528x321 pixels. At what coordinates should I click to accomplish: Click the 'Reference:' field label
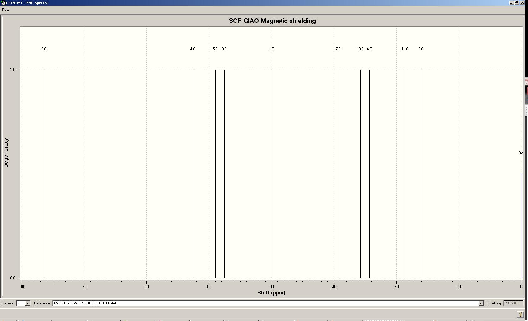point(42,303)
